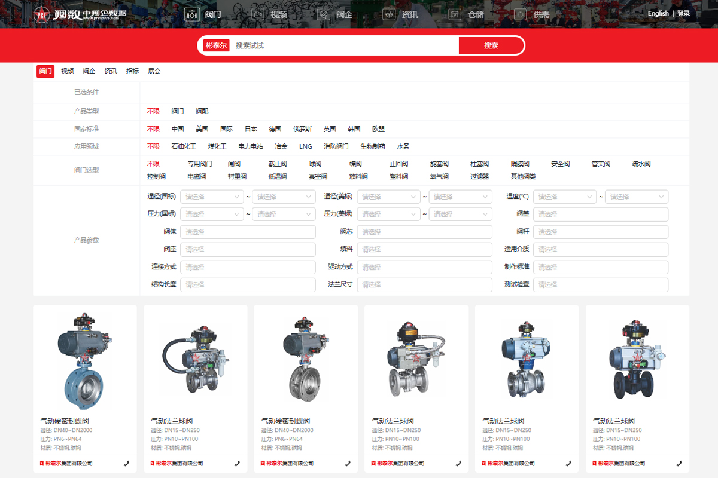The height and width of the screenshot is (478, 718).
Task: Click phone icon on first product card
Action: tap(126, 463)
